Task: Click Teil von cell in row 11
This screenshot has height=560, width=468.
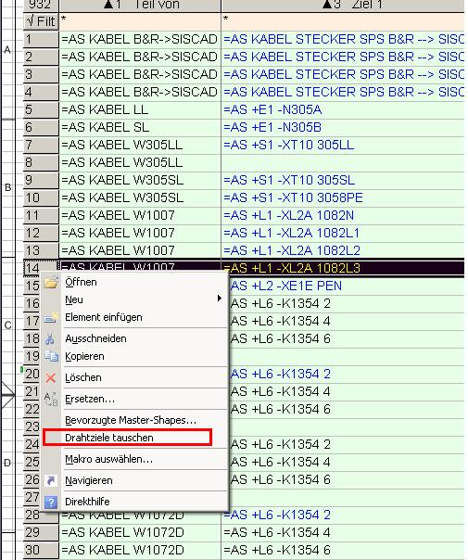Action: (x=140, y=215)
